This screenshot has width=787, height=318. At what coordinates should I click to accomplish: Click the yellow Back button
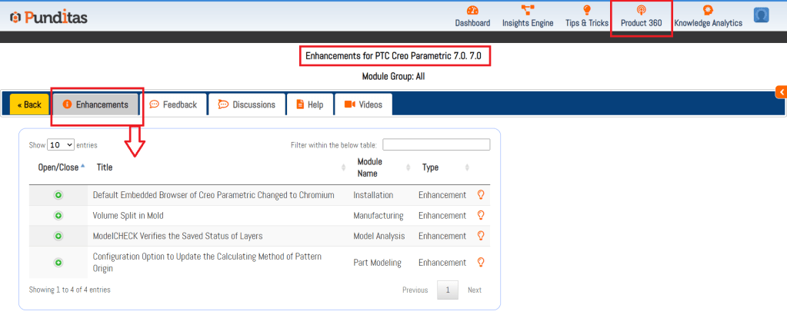29,104
